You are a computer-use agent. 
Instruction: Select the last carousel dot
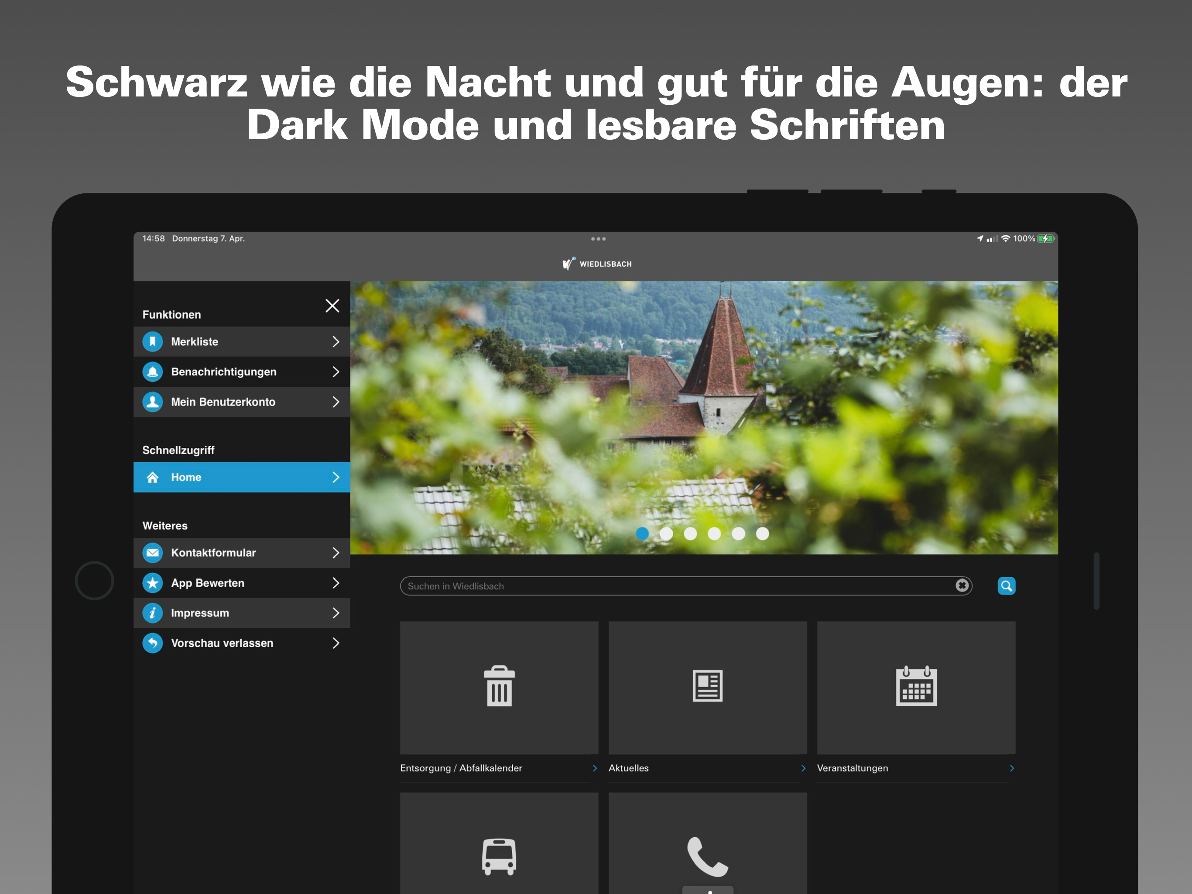762,533
